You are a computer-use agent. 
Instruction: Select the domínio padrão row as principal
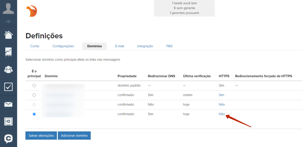coord(34,86)
